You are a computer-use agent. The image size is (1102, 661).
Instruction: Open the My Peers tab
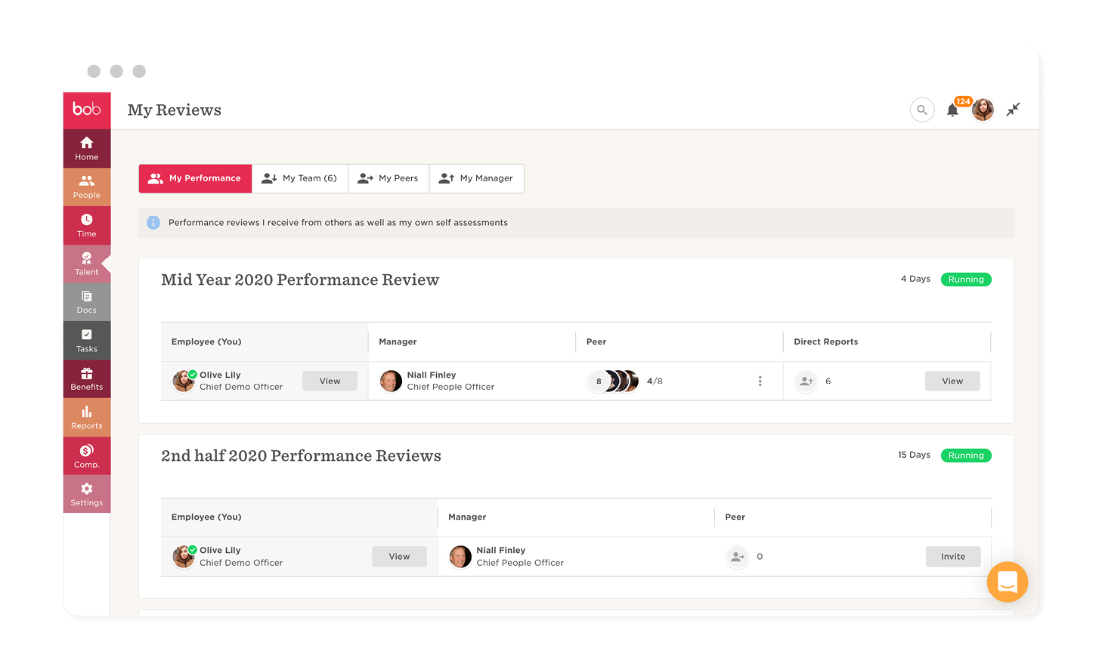(x=388, y=178)
